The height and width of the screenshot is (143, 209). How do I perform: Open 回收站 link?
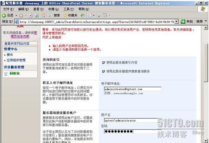pyautogui.click(x=15, y=73)
